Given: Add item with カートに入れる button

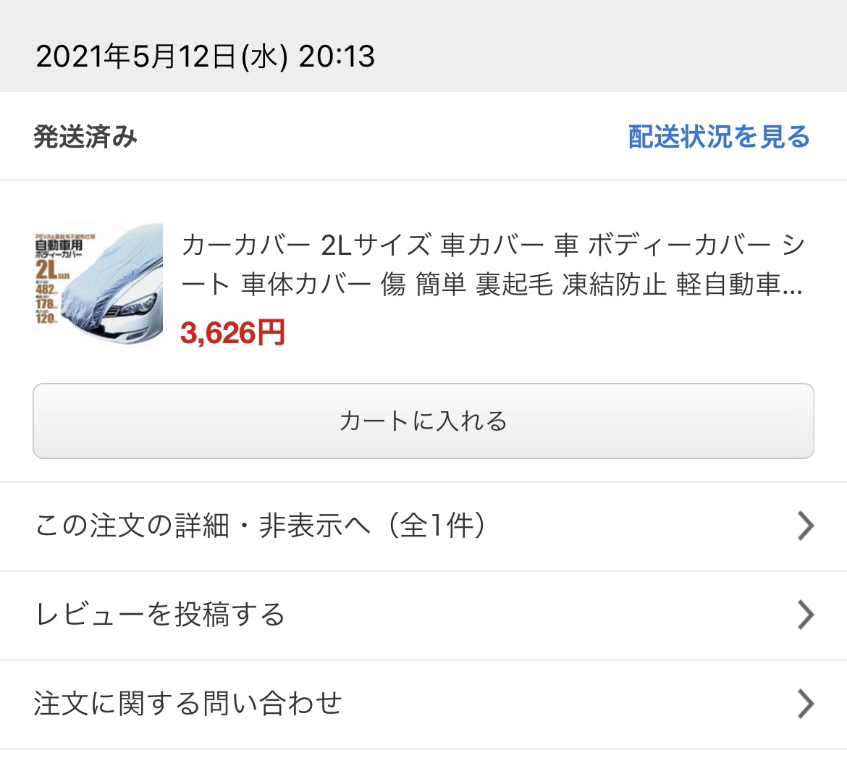Looking at the screenshot, I should [x=423, y=421].
